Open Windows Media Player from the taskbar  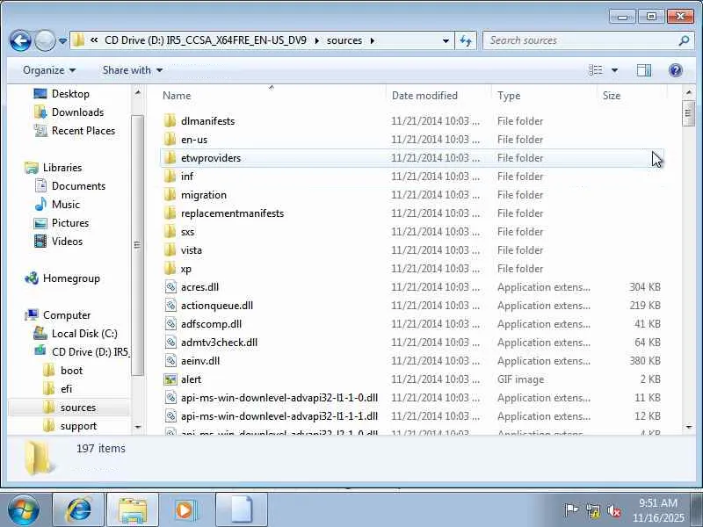pyautogui.click(x=185, y=510)
